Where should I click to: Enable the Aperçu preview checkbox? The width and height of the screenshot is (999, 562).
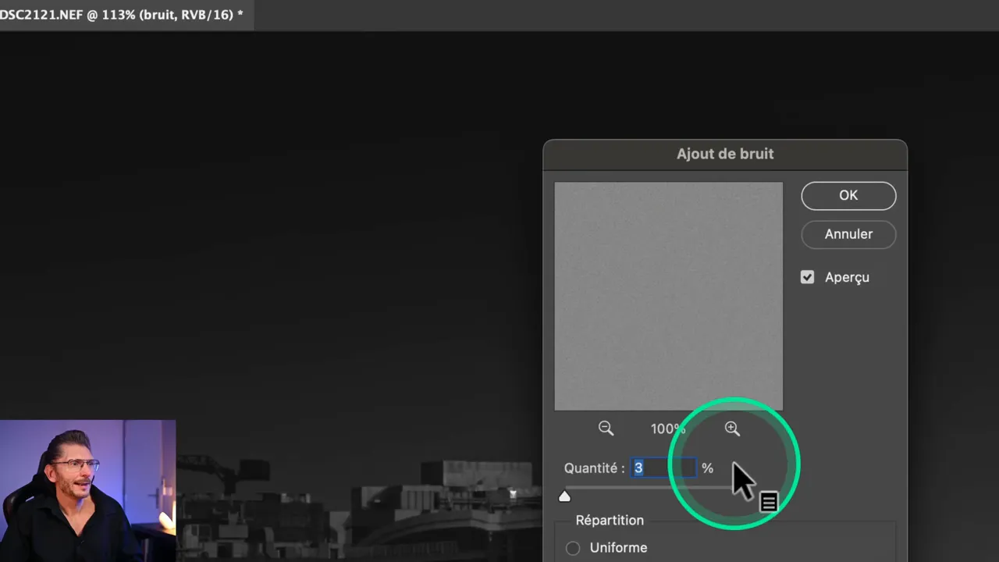pos(807,277)
